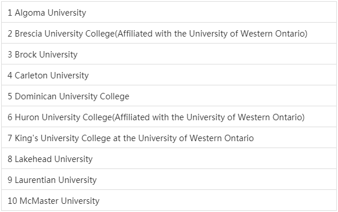Click the number 8 before Lakehead
The image size is (338, 212).
tap(10, 159)
